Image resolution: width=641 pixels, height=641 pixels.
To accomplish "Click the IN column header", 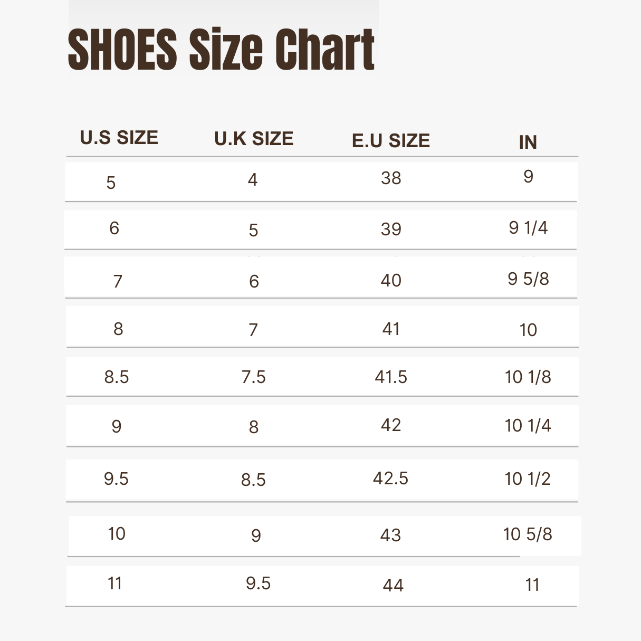I will [x=528, y=142].
